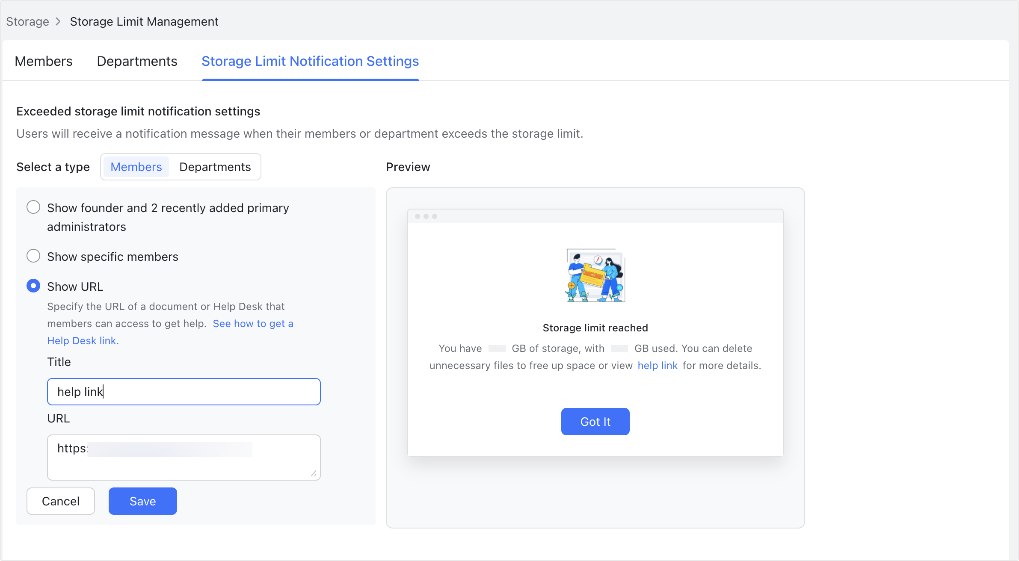The width and height of the screenshot is (1019, 561).
Task: Go to Storage in breadcrumb
Action: (x=27, y=21)
